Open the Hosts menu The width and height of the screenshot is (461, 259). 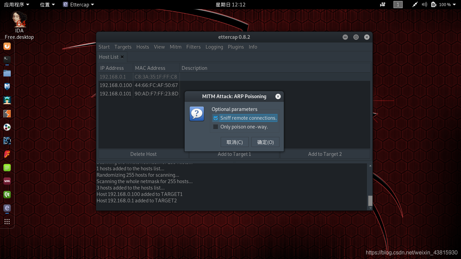(143, 47)
